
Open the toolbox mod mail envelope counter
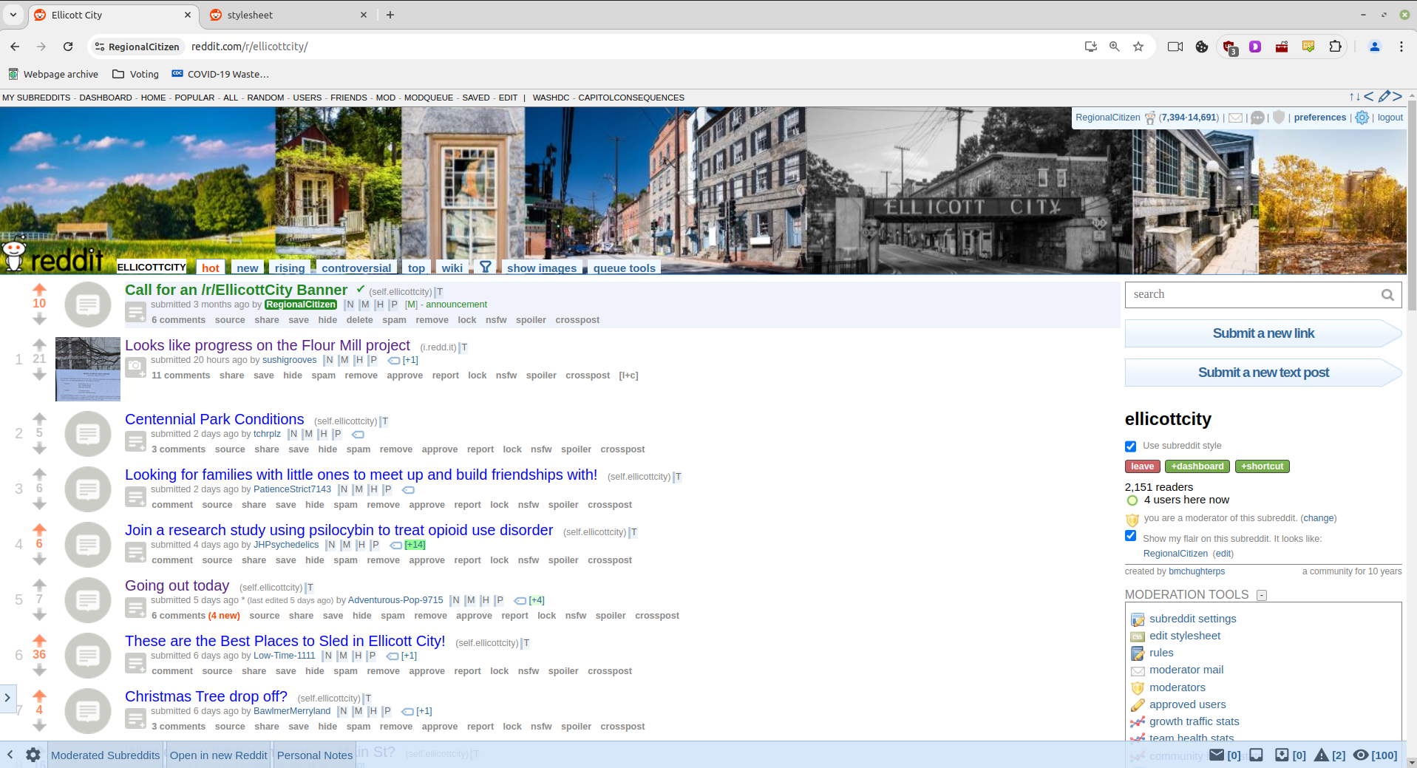pos(1224,755)
